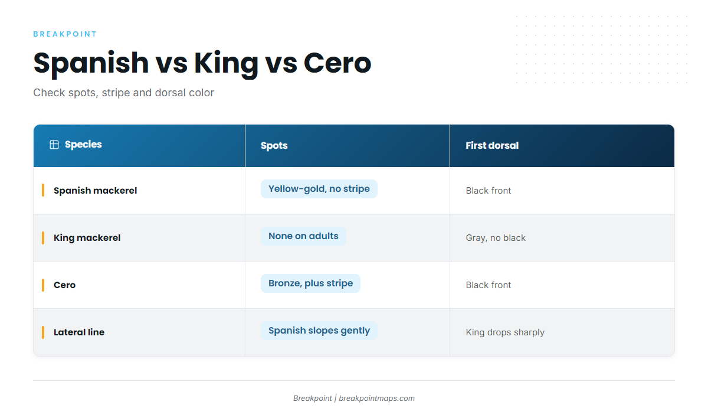The width and height of the screenshot is (708, 418).
Task: Select the Spots column header
Action: click(x=348, y=145)
